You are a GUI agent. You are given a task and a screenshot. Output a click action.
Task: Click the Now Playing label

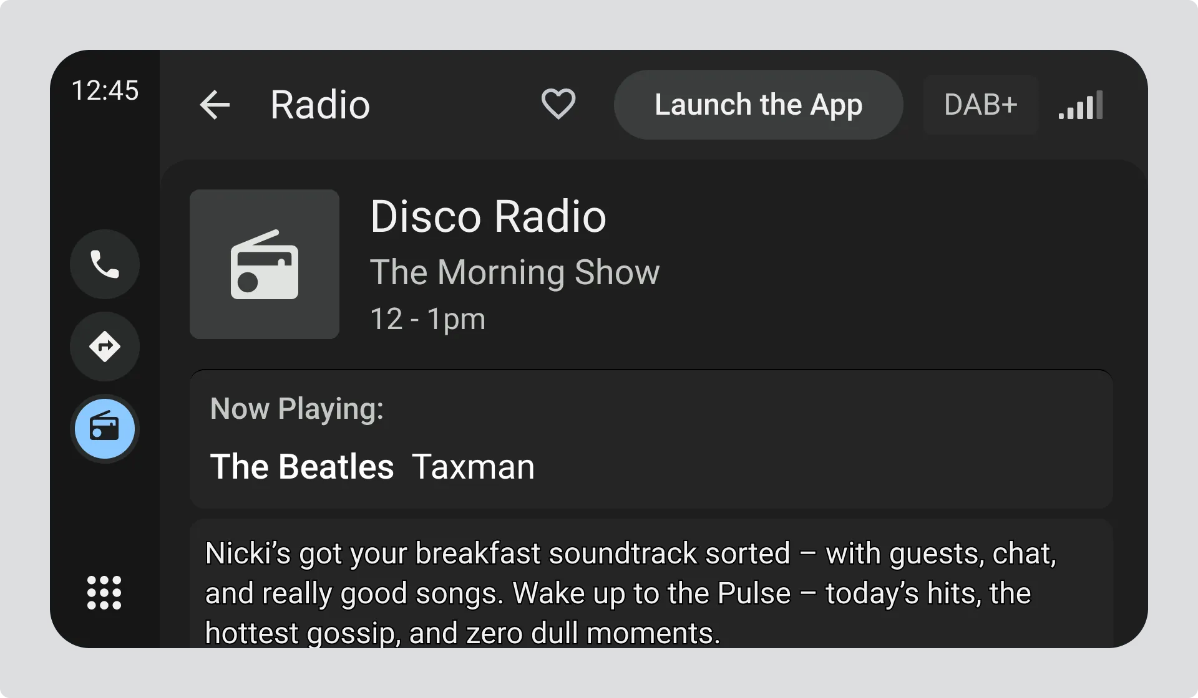(297, 409)
